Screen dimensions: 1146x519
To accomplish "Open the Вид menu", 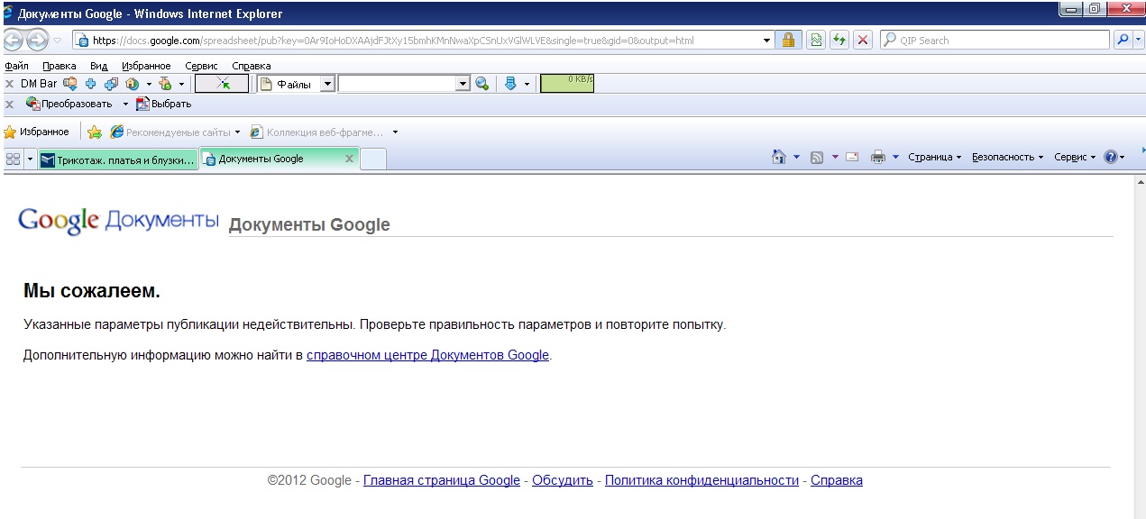I will tap(99, 66).
